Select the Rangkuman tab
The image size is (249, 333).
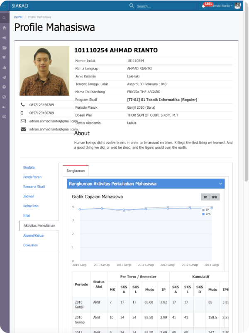[76, 171]
